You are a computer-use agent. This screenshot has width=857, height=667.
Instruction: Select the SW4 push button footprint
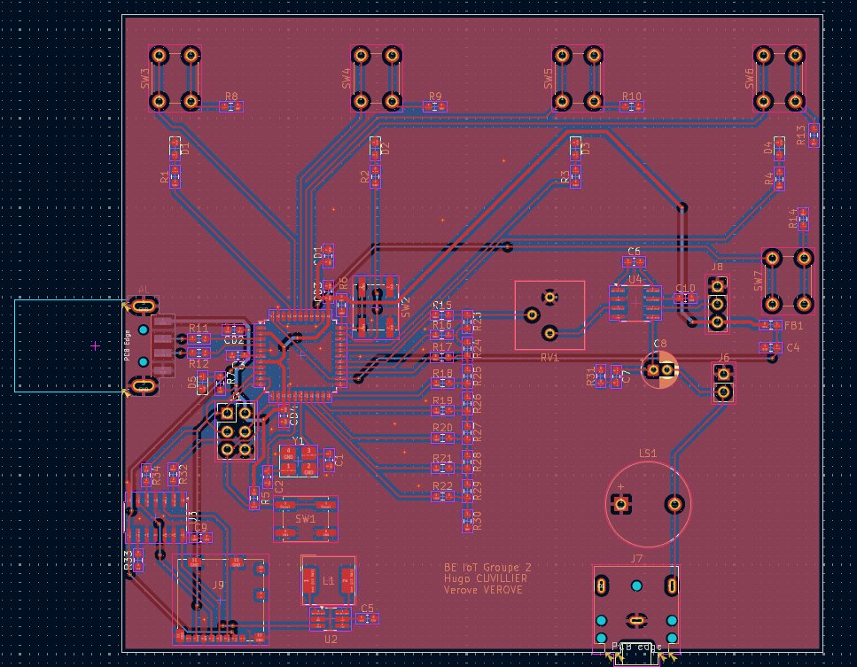(x=377, y=78)
